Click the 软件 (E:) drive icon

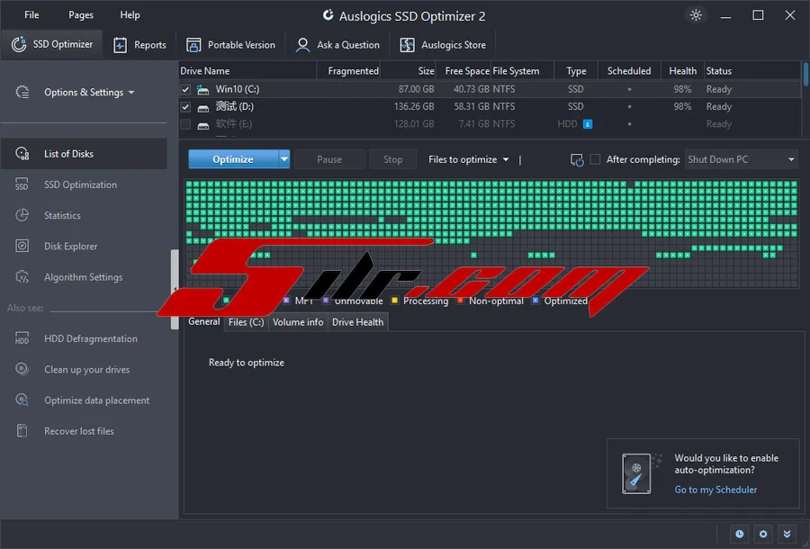click(x=203, y=125)
